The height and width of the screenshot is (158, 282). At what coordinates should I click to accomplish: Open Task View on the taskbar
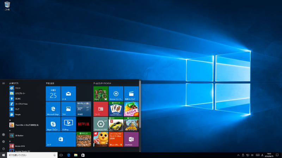tap(61, 155)
